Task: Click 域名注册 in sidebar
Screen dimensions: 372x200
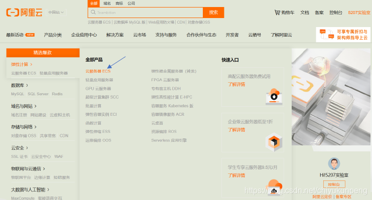Action: click(19, 115)
